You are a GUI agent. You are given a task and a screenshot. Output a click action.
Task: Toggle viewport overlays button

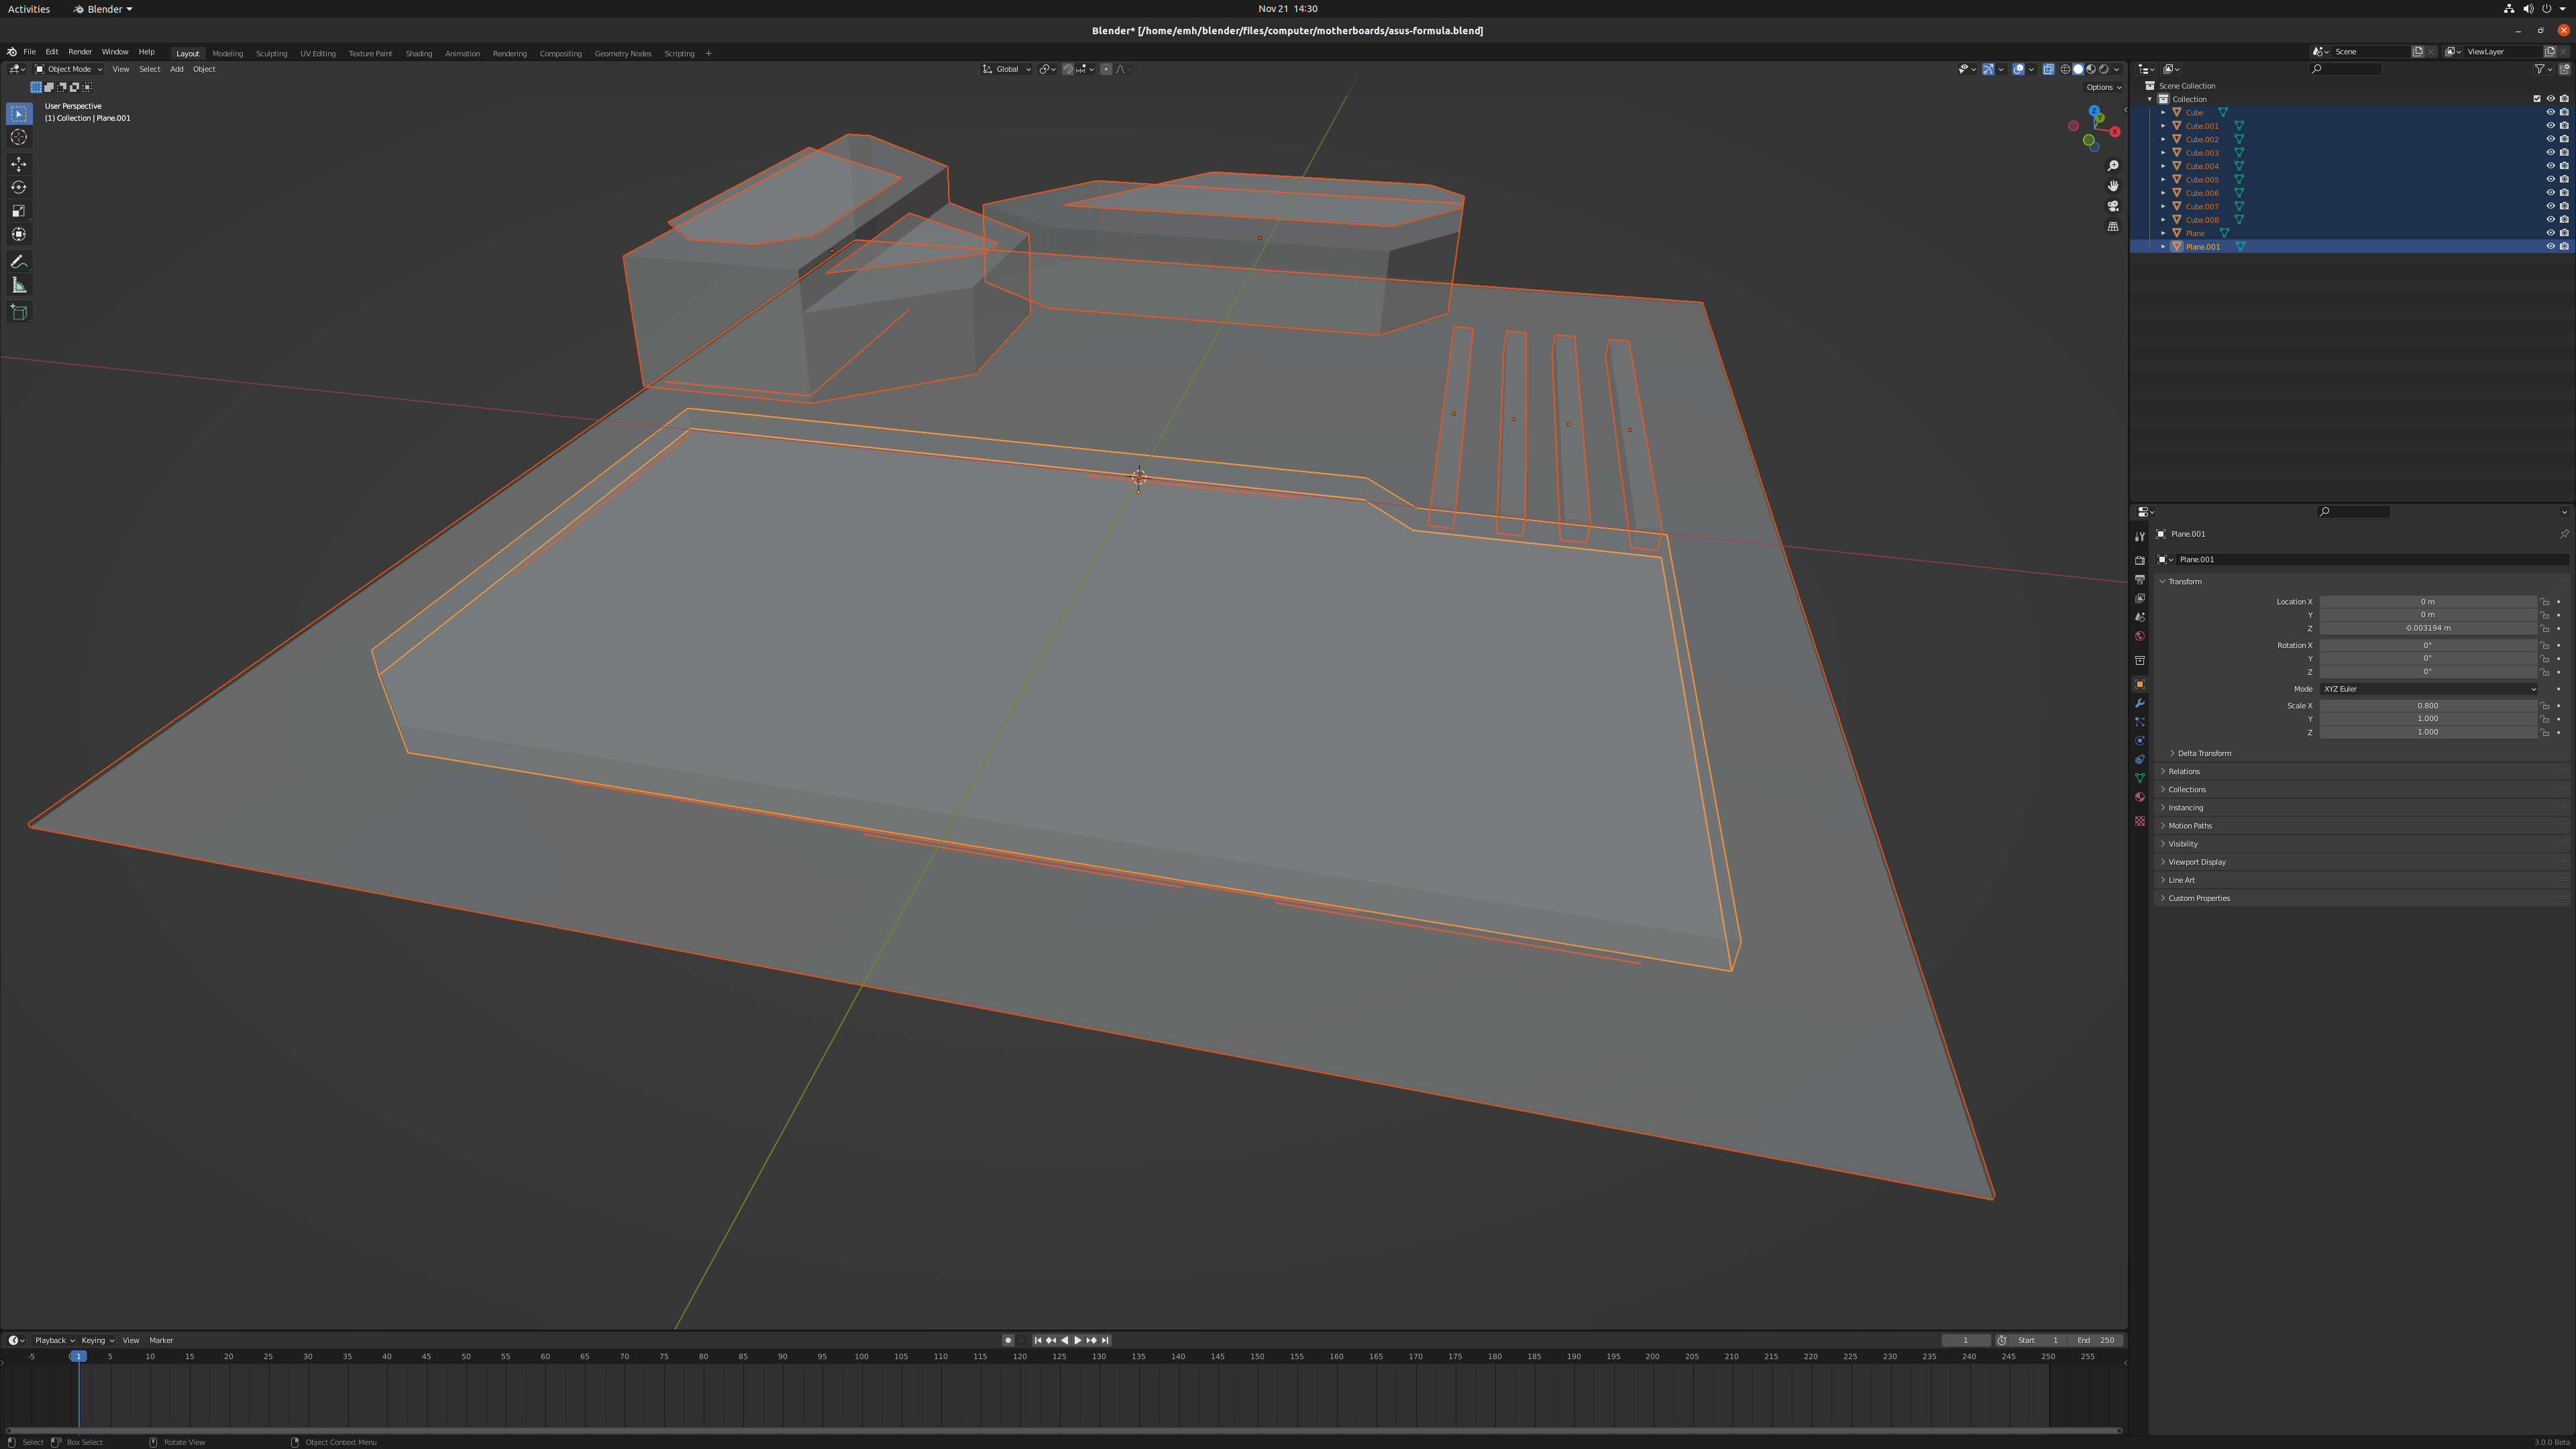click(2019, 69)
